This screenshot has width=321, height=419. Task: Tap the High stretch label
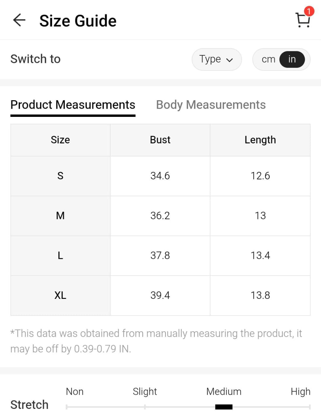[x=300, y=392]
